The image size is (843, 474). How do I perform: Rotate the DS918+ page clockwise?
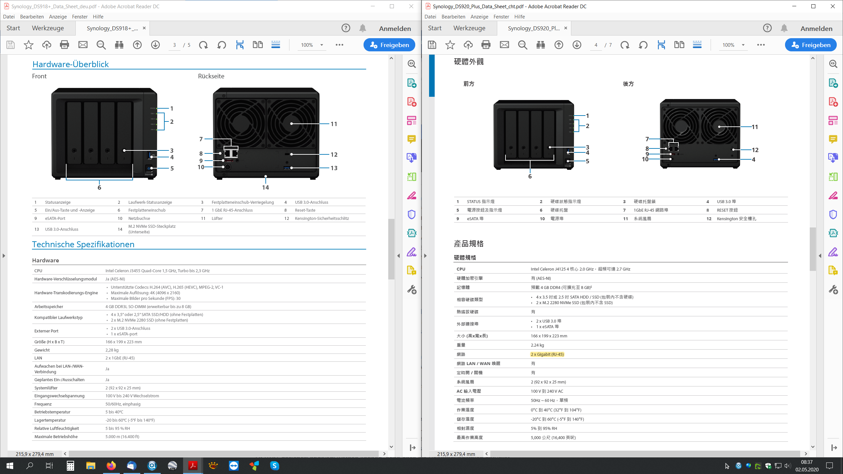pos(204,45)
